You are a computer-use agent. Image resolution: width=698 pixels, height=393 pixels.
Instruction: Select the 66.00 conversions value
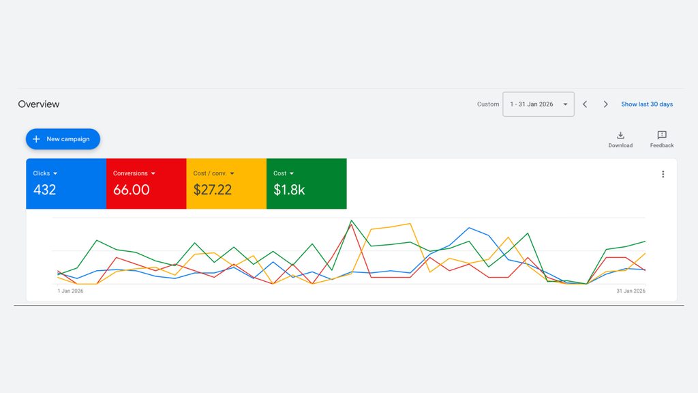[132, 190]
